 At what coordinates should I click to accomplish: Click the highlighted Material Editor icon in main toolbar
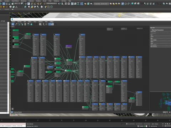[82, 4]
